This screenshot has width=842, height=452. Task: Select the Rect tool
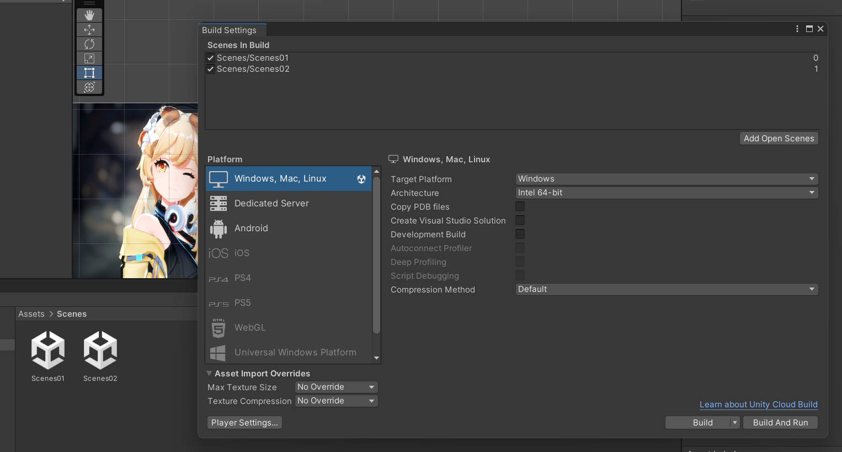coord(89,73)
